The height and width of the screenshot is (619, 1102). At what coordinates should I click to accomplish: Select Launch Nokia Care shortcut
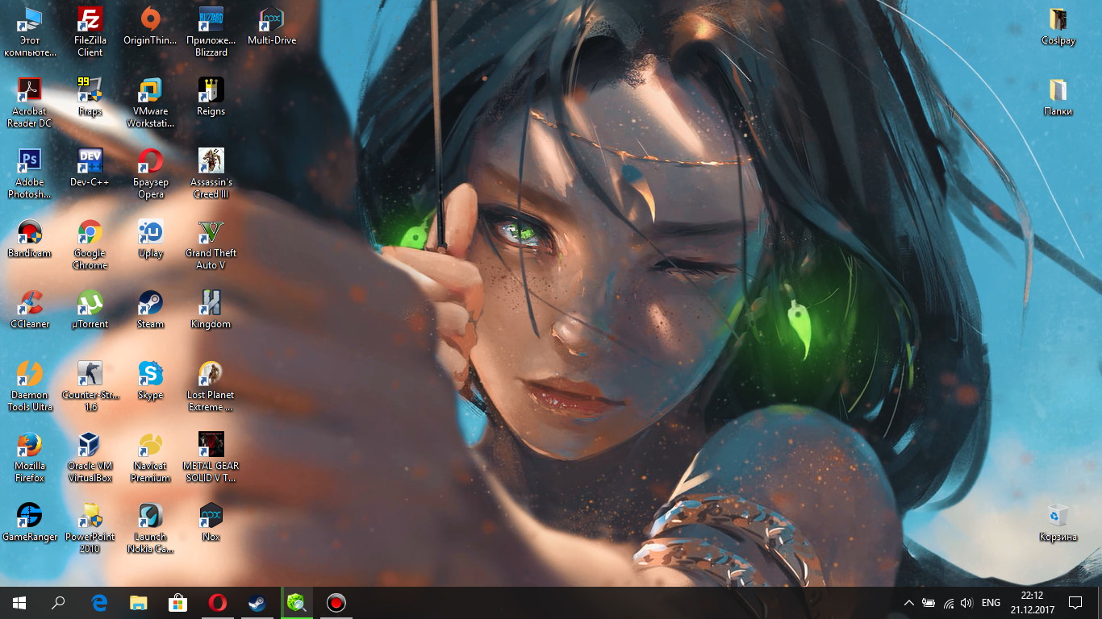[151, 529]
